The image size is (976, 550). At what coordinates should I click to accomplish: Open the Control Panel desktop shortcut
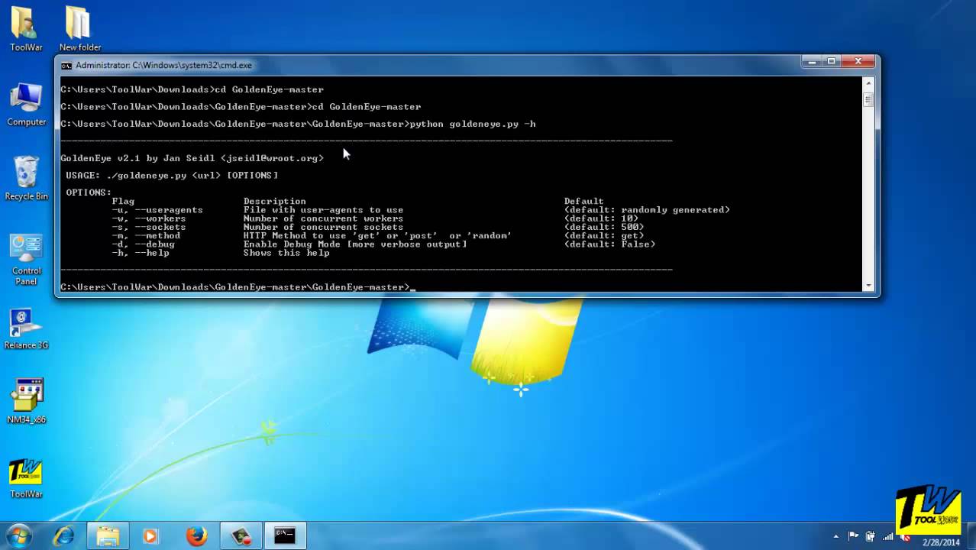(26, 260)
